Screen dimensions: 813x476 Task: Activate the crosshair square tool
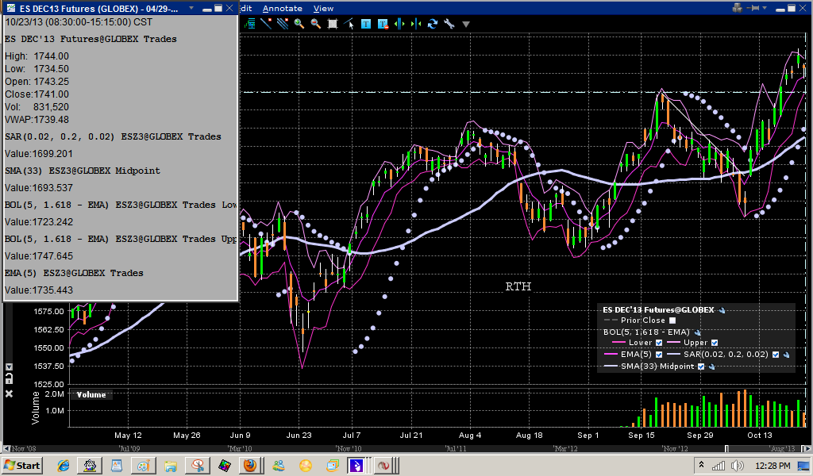click(x=333, y=24)
